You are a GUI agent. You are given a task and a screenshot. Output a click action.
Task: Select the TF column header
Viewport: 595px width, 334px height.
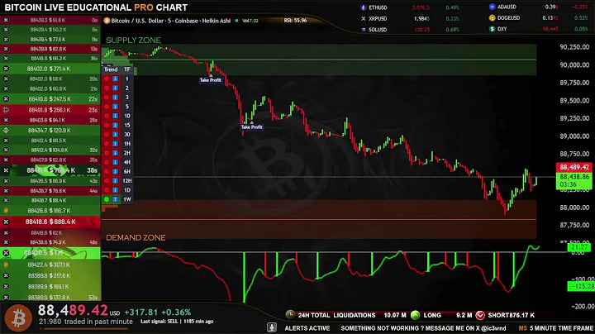127,69
